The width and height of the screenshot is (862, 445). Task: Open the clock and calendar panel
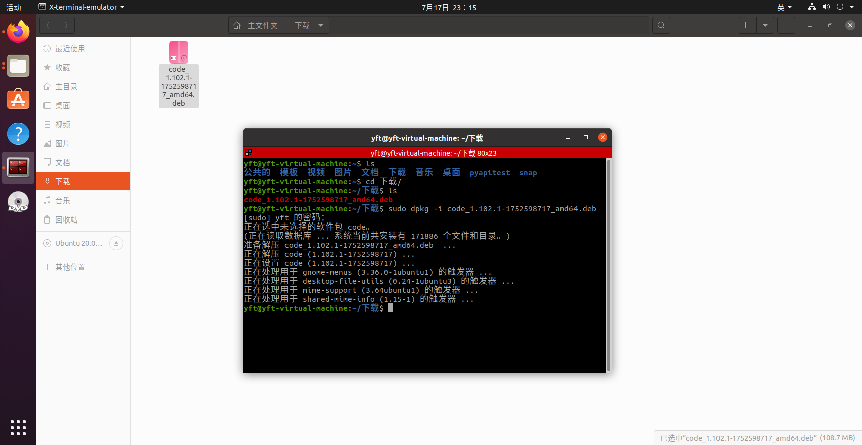pos(449,7)
